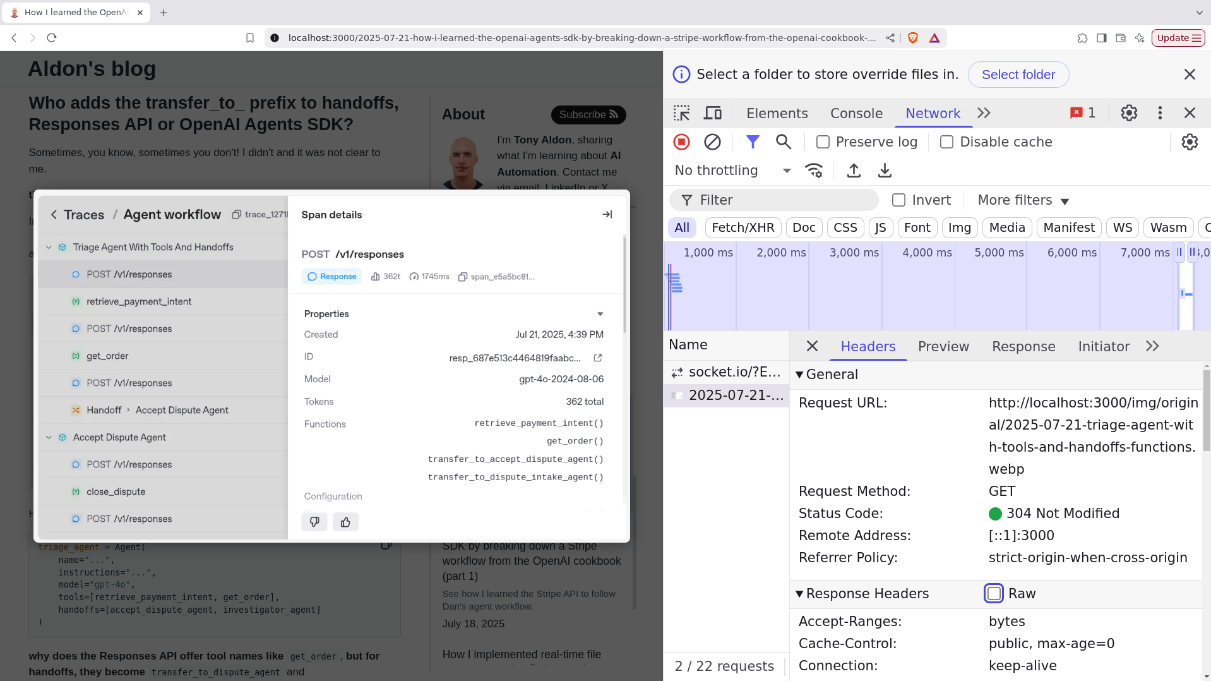Search within network requests

pyautogui.click(x=783, y=142)
